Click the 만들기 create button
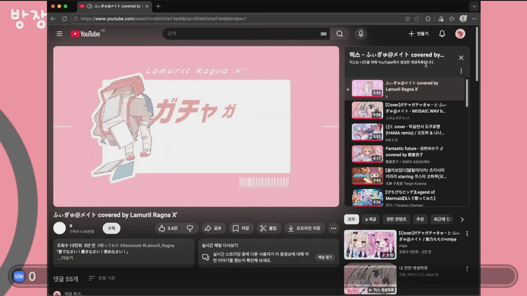527x296 pixels. coord(418,34)
